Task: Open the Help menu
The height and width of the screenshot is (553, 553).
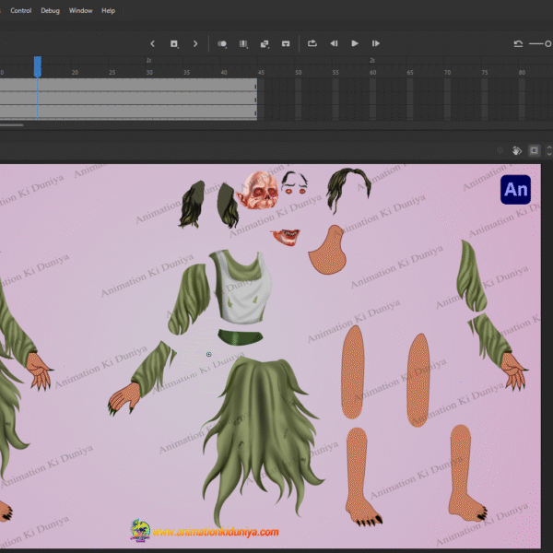Action: pos(108,10)
